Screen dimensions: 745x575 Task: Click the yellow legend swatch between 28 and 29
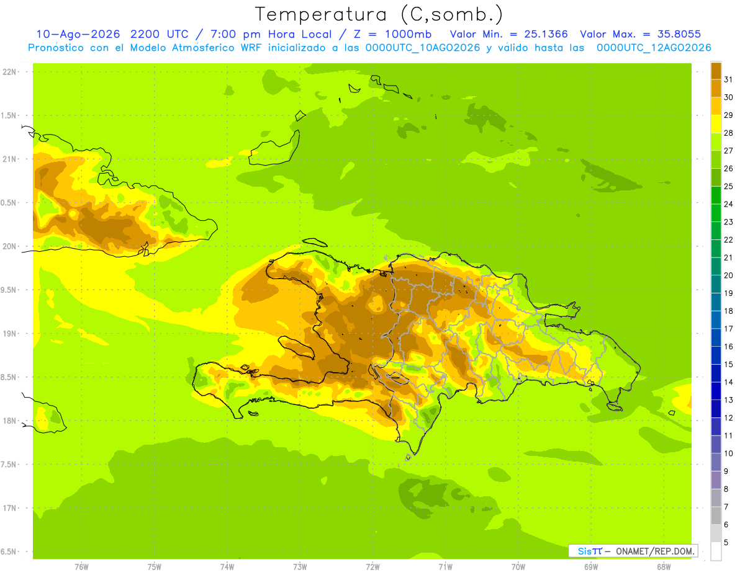(x=716, y=124)
